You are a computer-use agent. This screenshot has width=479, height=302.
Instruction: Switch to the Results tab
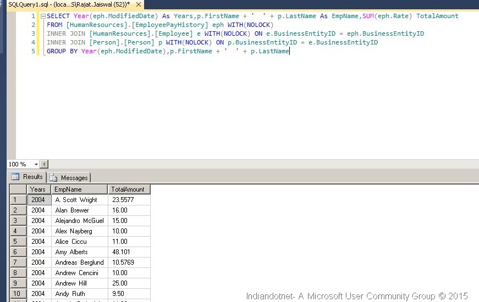[27, 177]
